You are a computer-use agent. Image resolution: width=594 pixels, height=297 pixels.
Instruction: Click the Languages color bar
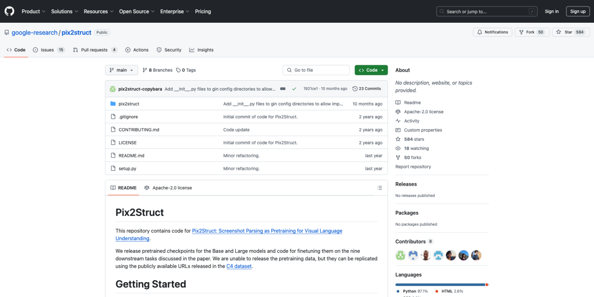point(442,285)
